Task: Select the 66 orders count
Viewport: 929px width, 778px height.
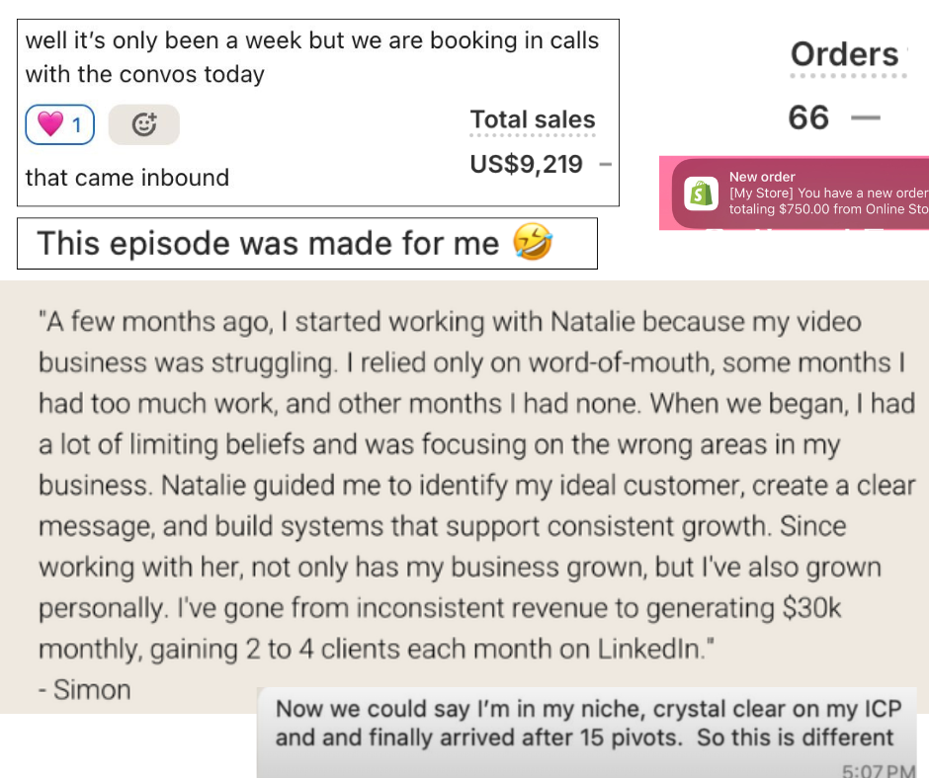Action: coord(808,117)
